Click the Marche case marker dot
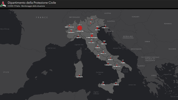The width and height of the screenshot is (178, 100). click(x=104, y=43)
